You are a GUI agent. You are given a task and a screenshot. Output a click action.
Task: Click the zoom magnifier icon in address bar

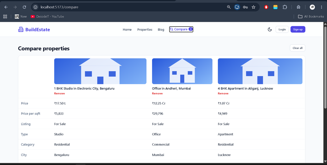coord(229,7)
